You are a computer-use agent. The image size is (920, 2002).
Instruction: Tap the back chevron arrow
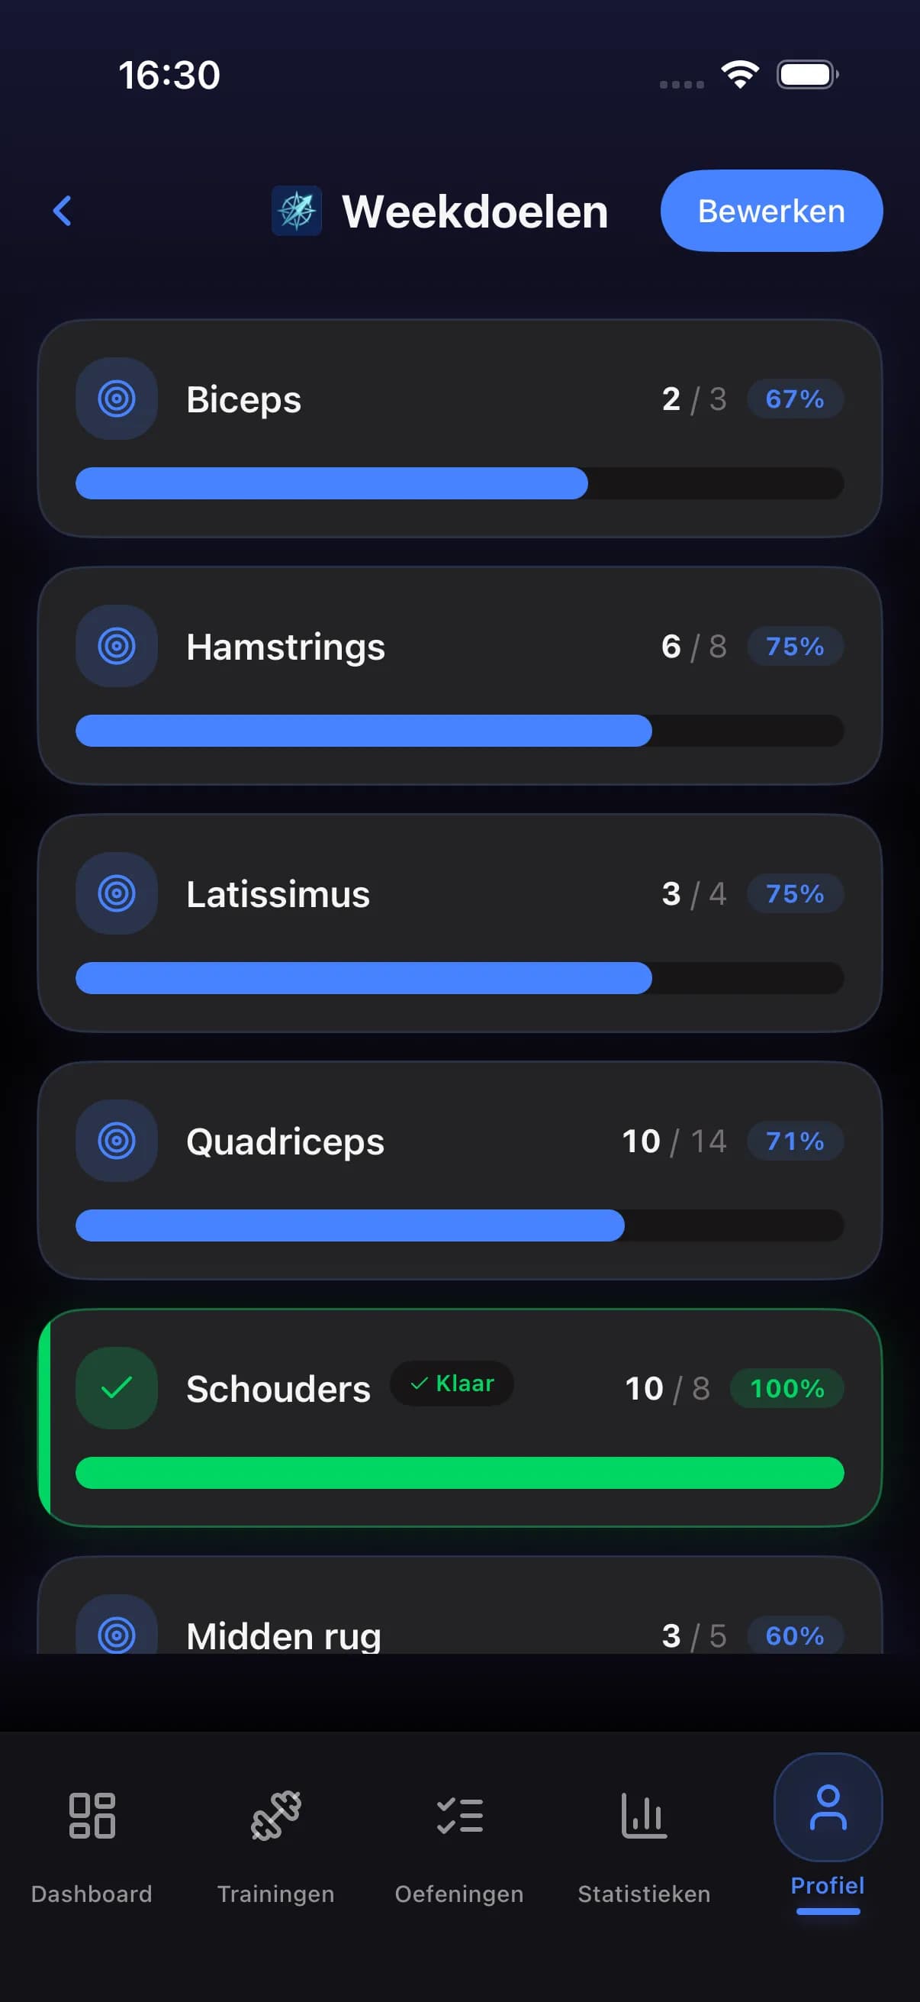click(x=62, y=211)
